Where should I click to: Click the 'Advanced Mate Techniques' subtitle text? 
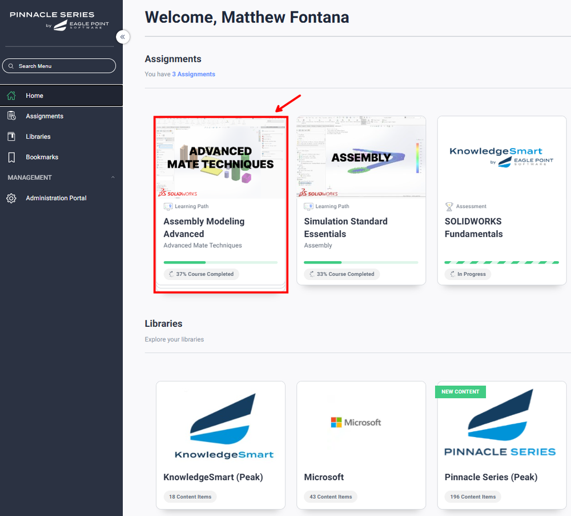pos(203,245)
